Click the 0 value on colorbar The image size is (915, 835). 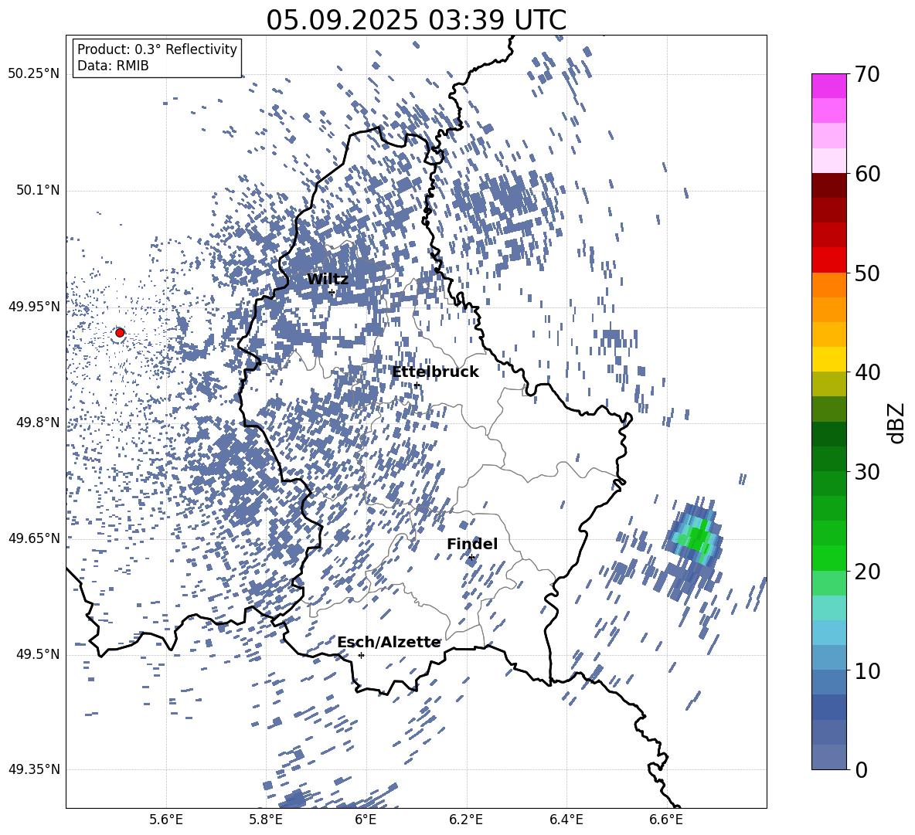(861, 769)
